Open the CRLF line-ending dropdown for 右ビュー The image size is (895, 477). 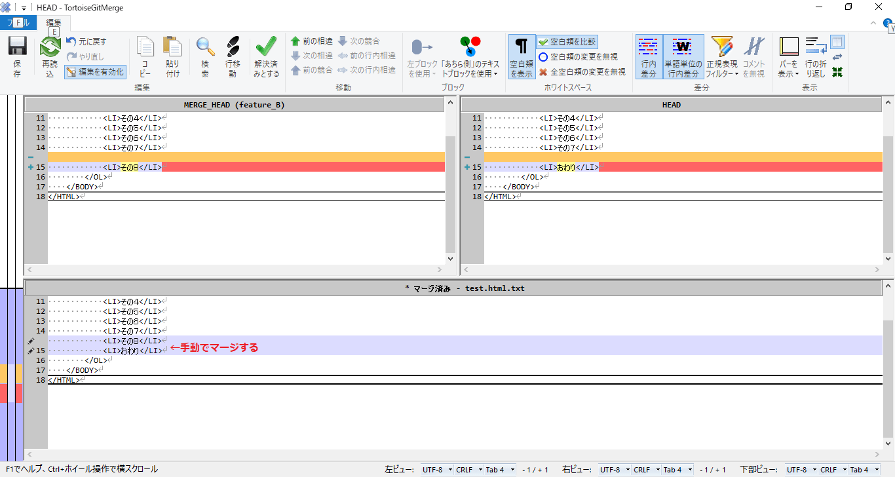click(643, 469)
